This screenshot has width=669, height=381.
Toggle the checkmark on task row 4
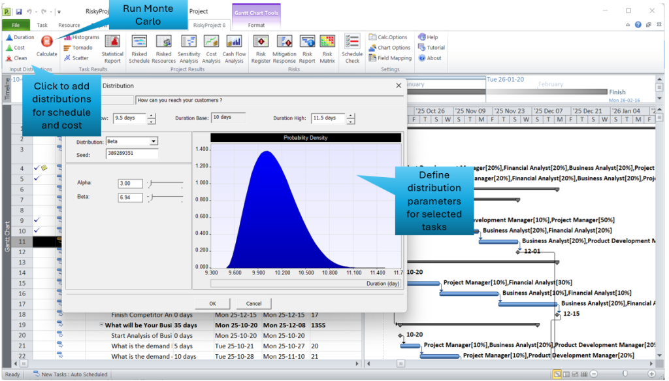click(36, 169)
